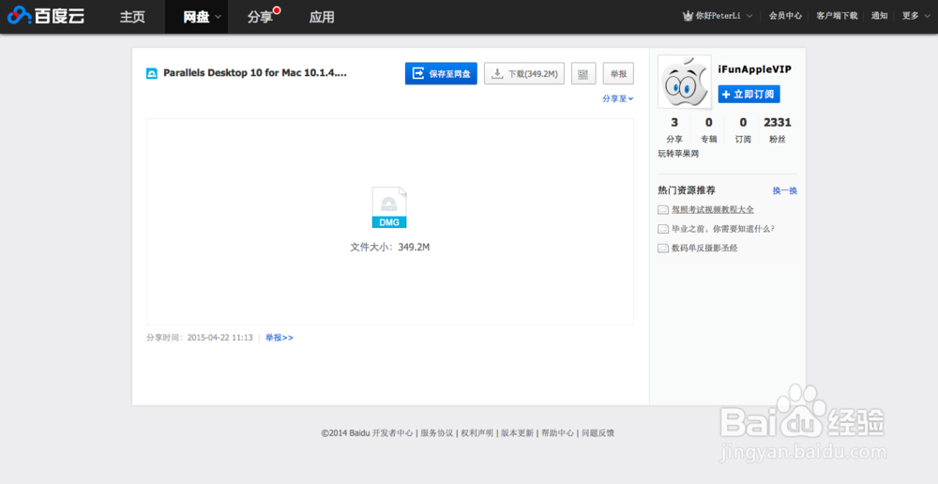Image resolution: width=938 pixels, height=484 pixels.
Task: Open the 客户端下载 link
Action: pyautogui.click(x=837, y=16)
